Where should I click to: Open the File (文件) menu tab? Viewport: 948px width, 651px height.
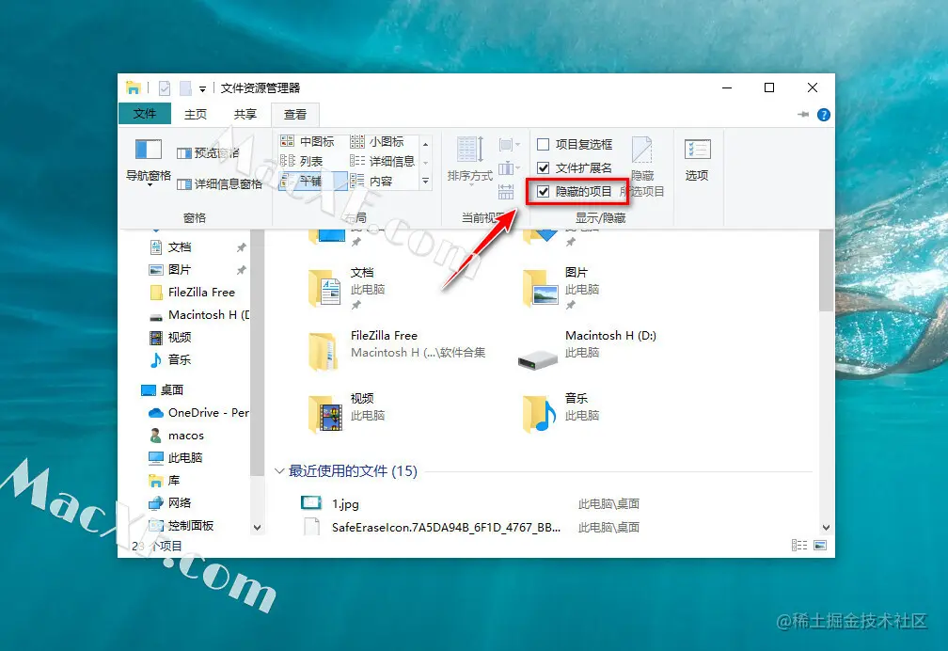tap(145, 114)
